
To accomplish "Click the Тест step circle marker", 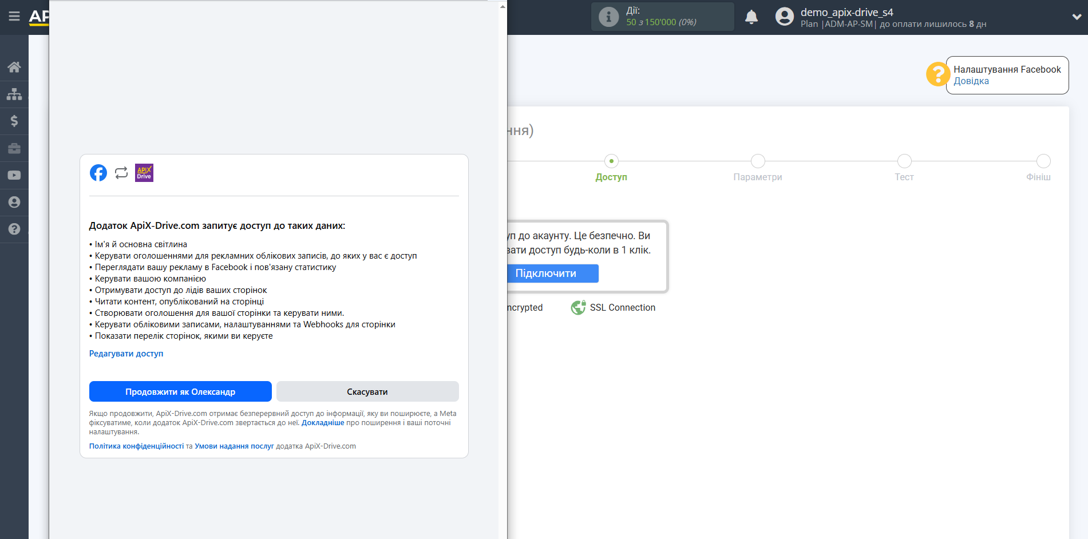I will (904, 161).
